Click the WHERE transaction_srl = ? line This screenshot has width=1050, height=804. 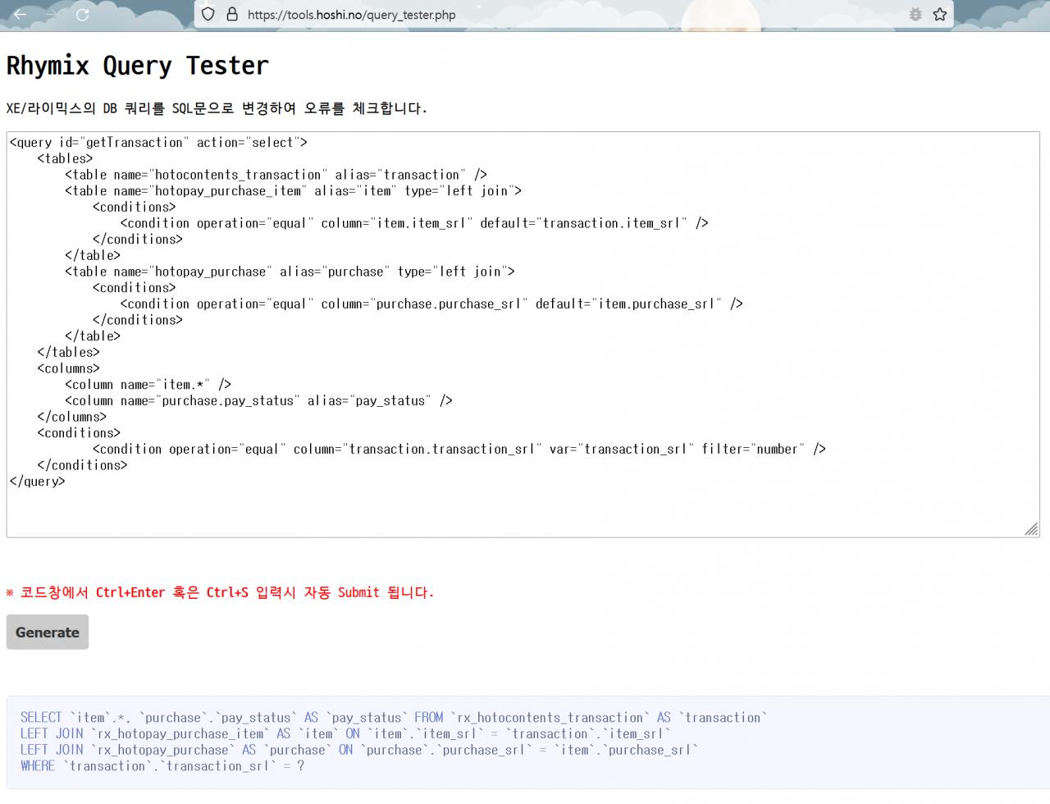[x=162, y=766]
